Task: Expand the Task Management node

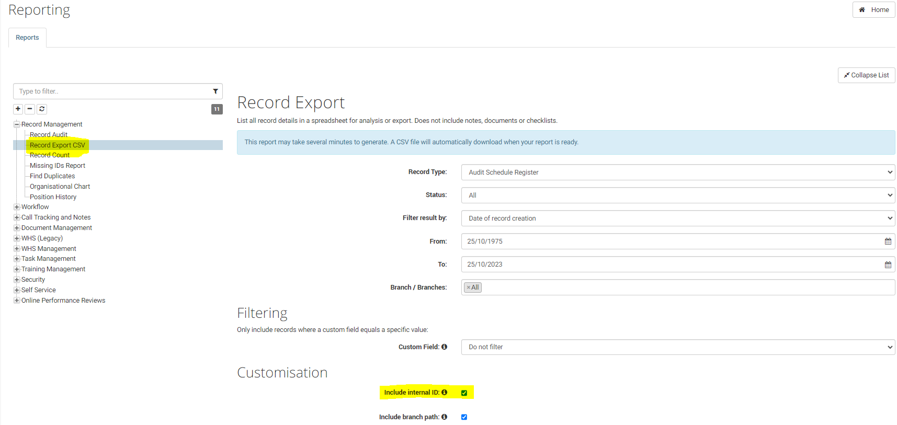Action: point(17,259)
